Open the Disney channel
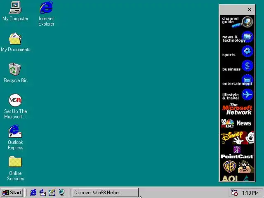The height and width of the screenshot is (198, 264). point(237,138)
